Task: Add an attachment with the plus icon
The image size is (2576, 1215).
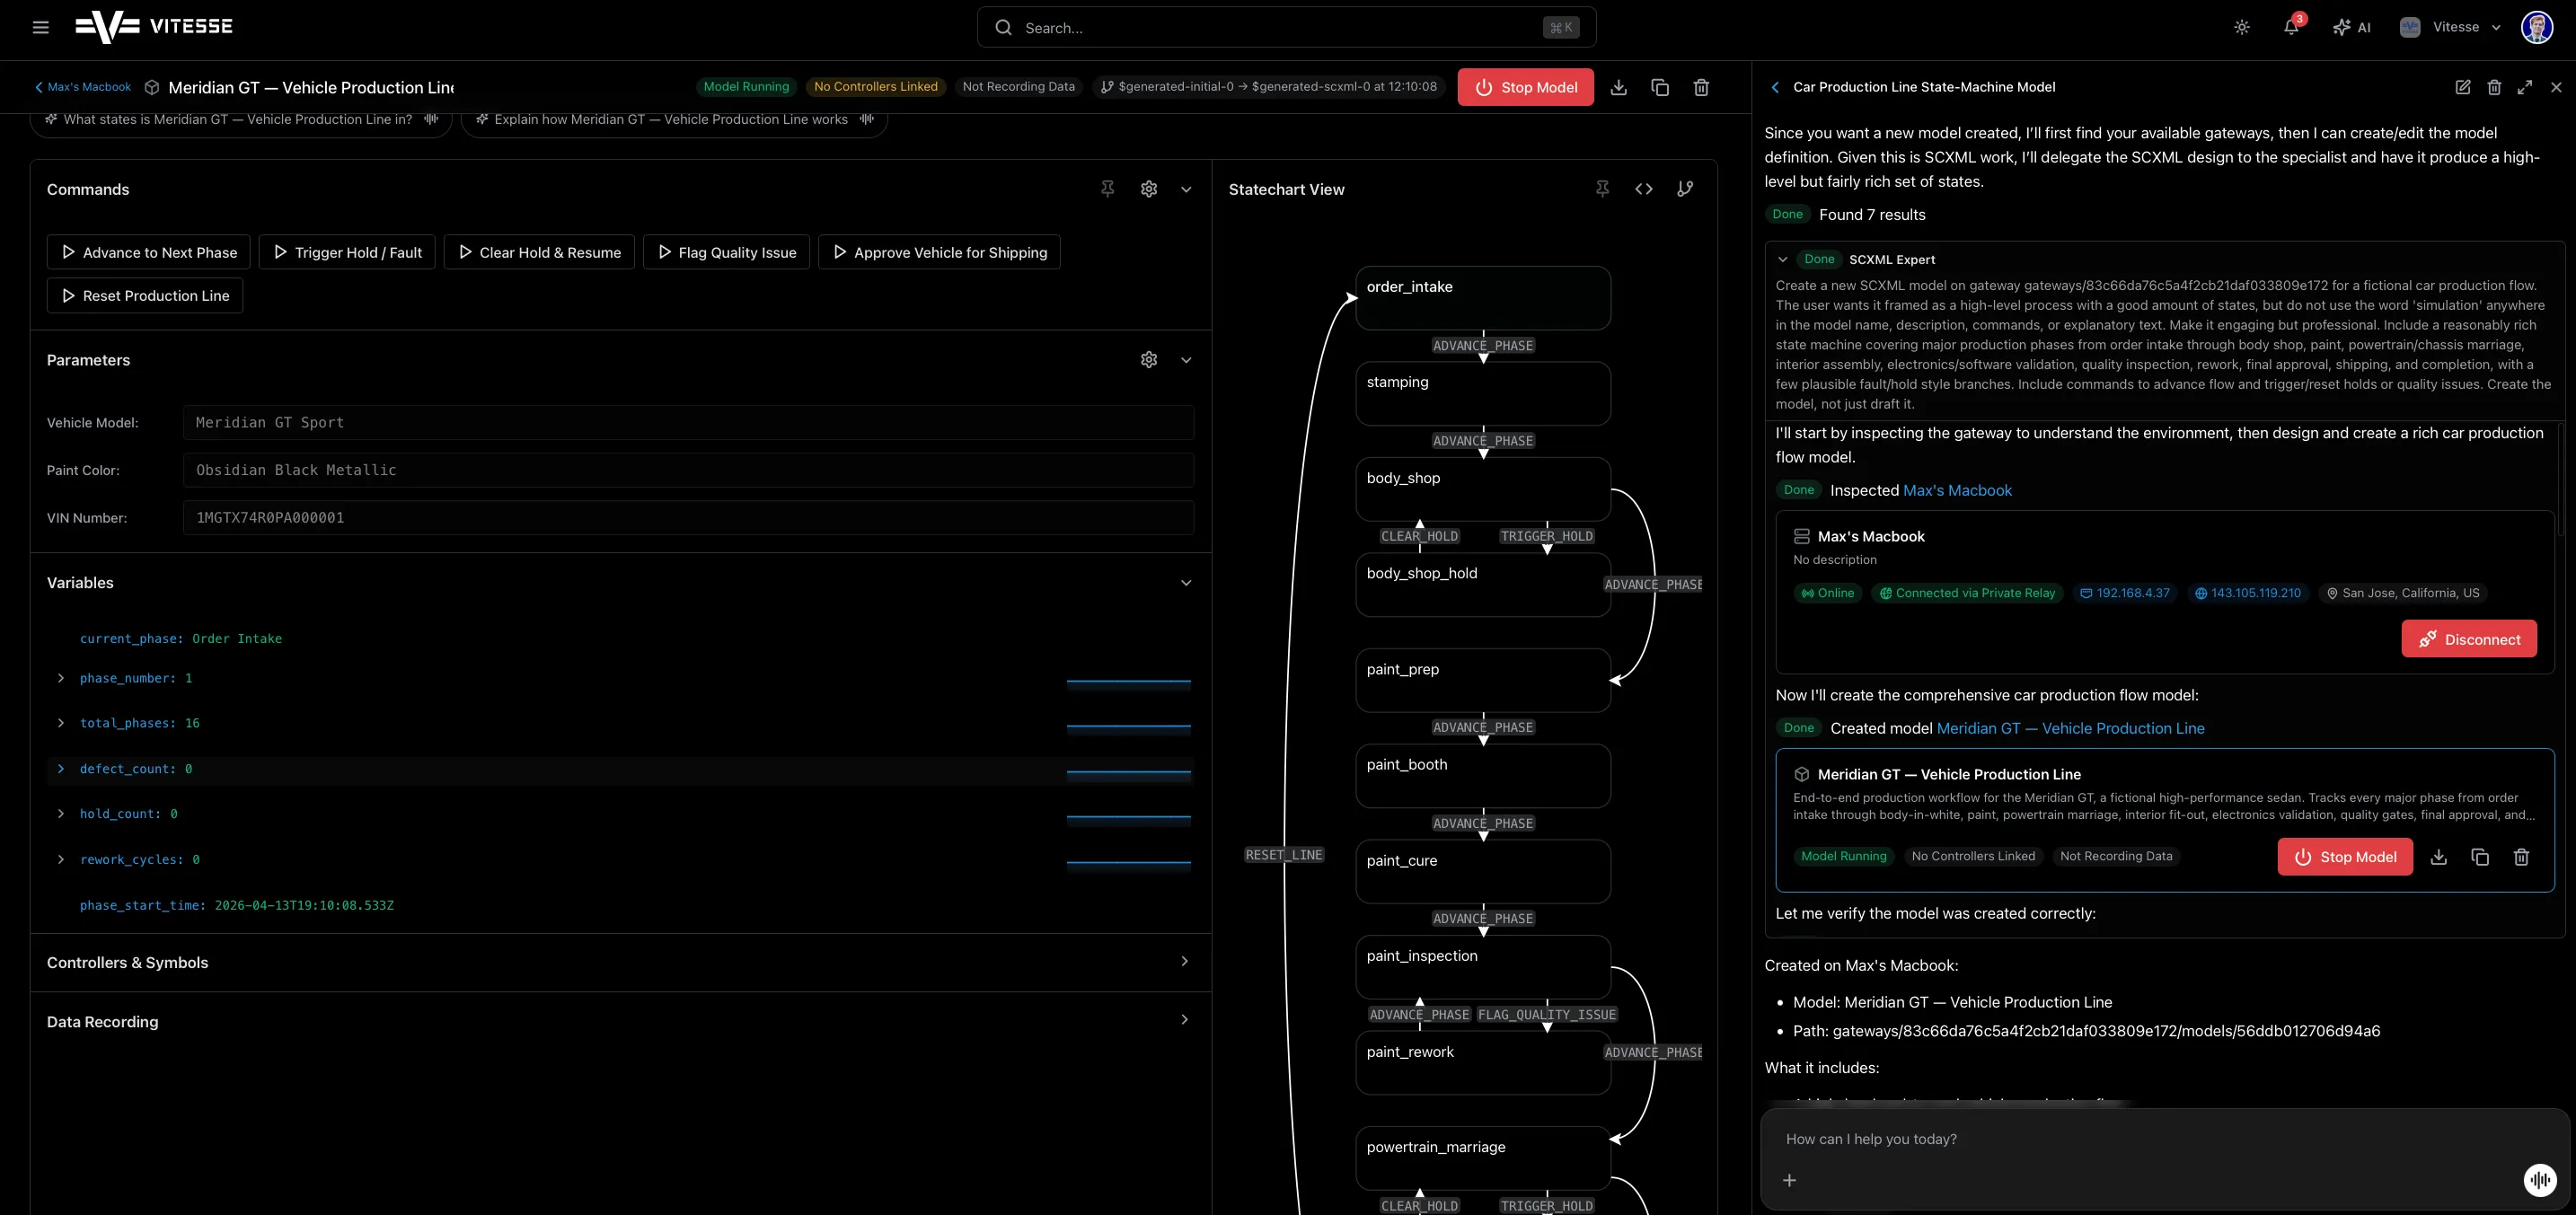Action: pos(1789,1180)
